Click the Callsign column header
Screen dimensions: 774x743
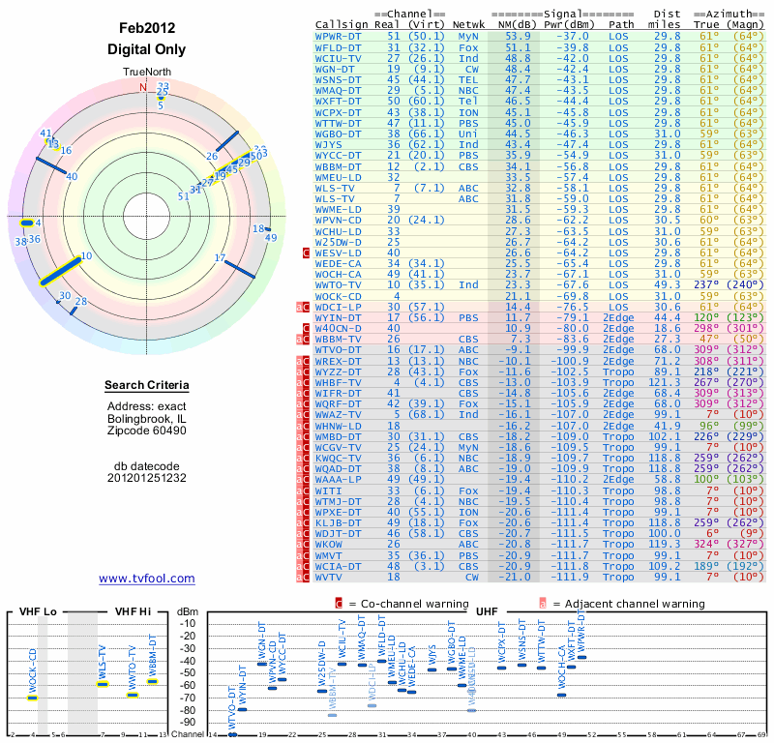(x=342, y=23)
